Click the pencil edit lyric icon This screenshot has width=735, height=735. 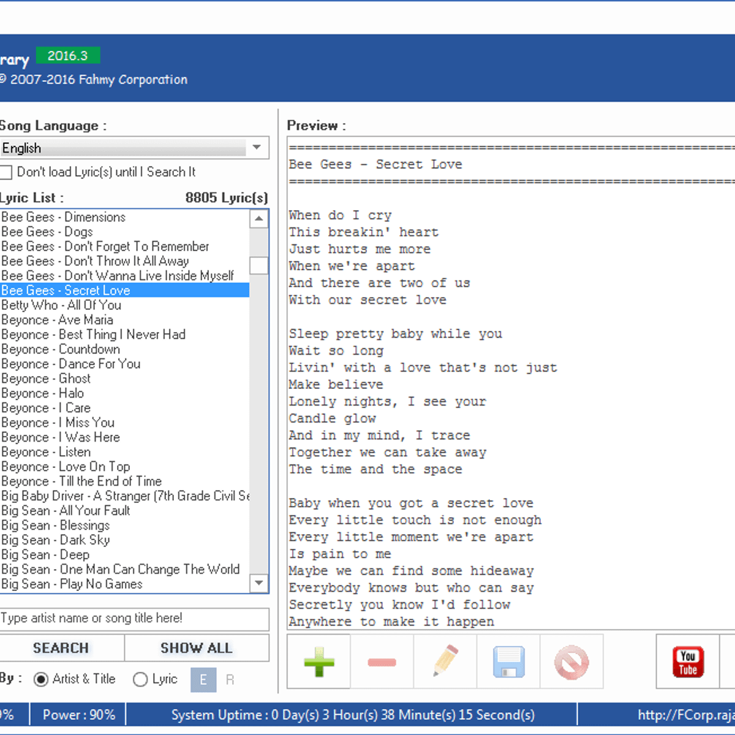coord(445,662)
